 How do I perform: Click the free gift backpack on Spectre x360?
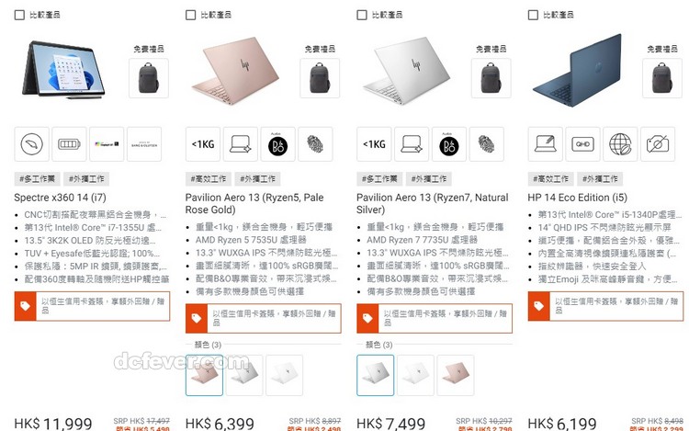click(149, 78)
